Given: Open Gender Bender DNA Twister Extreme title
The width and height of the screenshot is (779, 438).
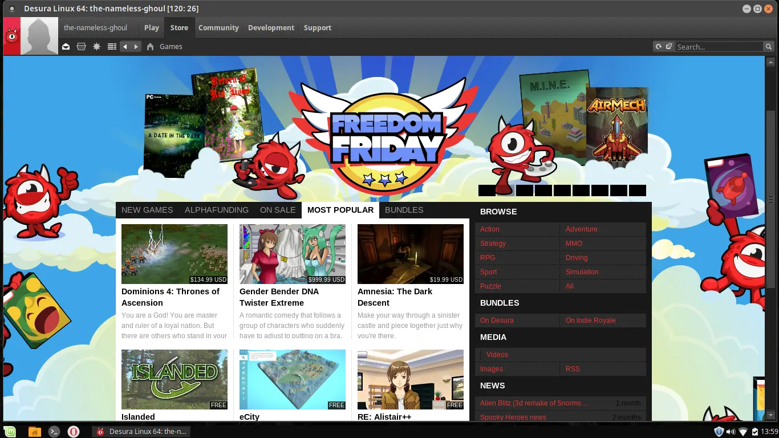Looking at the screenshot, I should (279, 297).
